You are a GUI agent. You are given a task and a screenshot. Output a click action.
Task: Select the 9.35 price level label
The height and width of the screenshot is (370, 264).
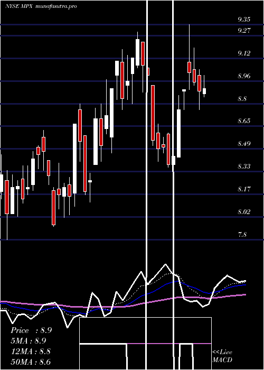pyautogui.click(x=244, y=20)
